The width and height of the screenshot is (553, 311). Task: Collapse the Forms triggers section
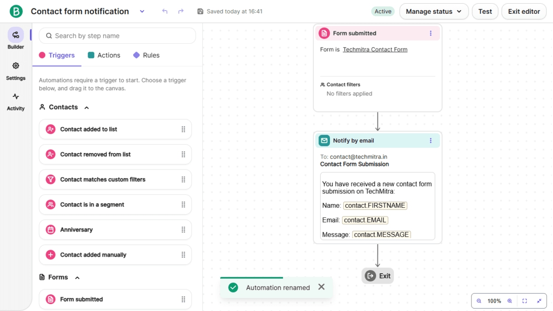point(77,277)
